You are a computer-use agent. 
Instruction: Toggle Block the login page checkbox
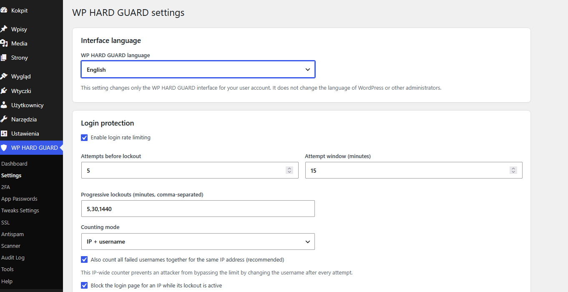(84, 286)
